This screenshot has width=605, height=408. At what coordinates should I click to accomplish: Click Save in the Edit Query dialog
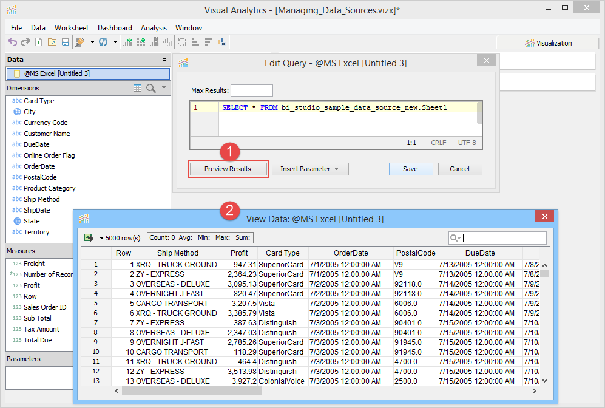(411, 169)
